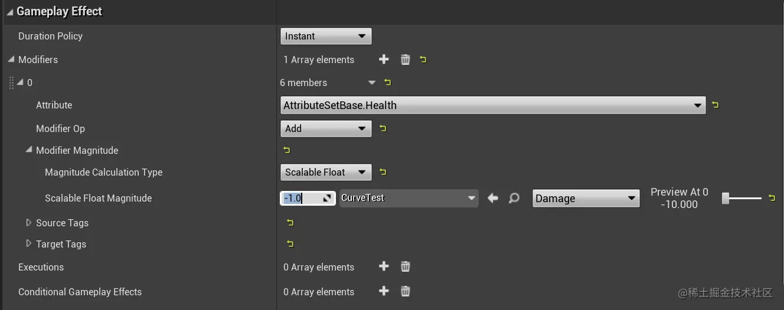Reset the Attribute property to default
The height and width of the screenshot is (310, 784).
(x=716, y=105)
